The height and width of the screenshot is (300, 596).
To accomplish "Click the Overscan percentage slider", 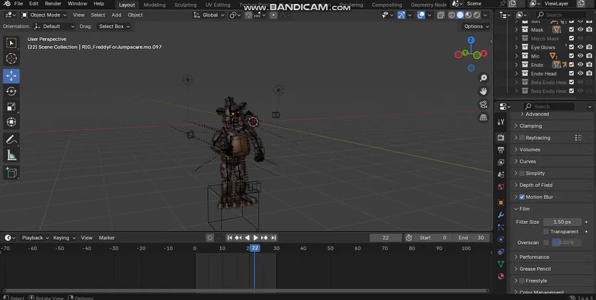I will click(566, 242).
